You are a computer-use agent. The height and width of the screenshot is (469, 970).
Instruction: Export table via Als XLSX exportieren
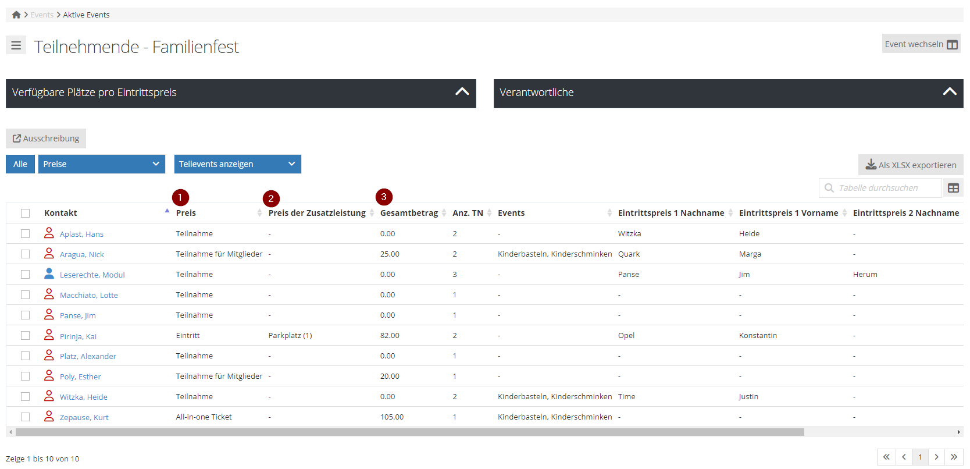pyautogui.click(x=911, y=165)
